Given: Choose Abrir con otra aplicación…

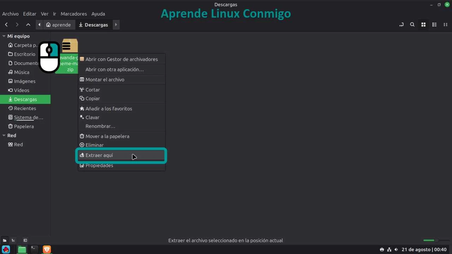Looking at the screenshot, I should click(x=121, y=69).
